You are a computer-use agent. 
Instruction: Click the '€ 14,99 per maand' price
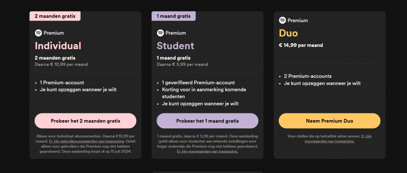pos(301,45)
